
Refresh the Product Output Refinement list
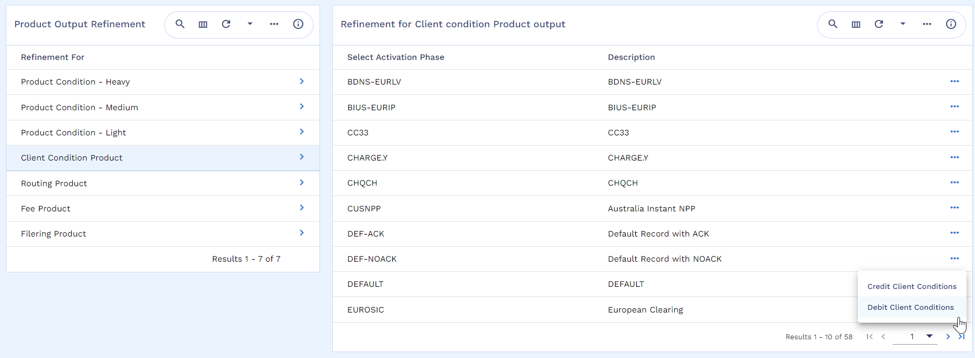click(226, 24)
